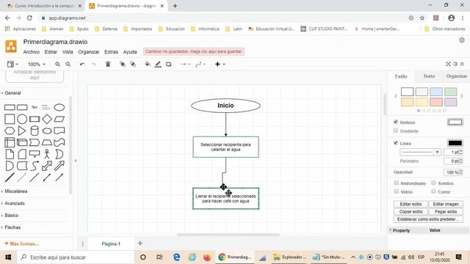Enable the Vidrio checkbox
The width and height of the screenshot is (470, 264).
397,191
